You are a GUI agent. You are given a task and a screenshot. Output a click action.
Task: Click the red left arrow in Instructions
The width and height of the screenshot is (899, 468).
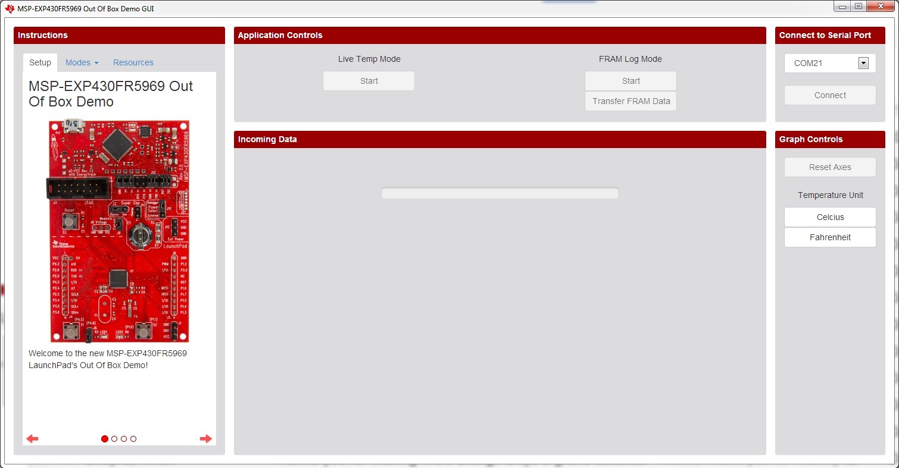click(x=32, y=439)
